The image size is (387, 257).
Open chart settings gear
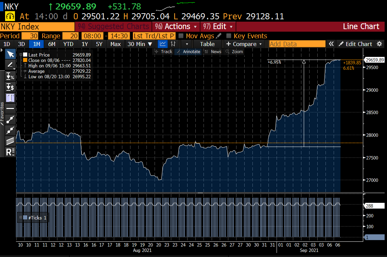(x=380, y=44)
